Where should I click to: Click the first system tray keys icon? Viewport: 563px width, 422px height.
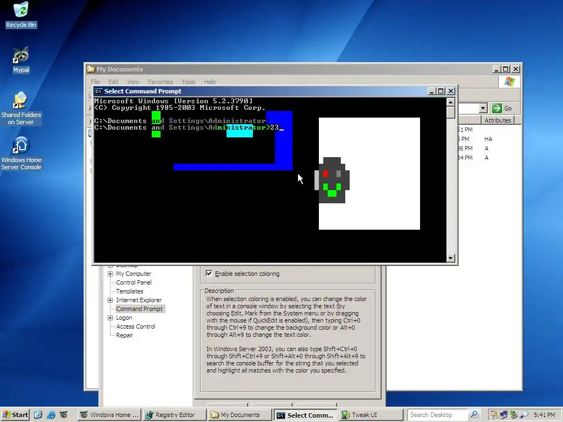point(494,415)
